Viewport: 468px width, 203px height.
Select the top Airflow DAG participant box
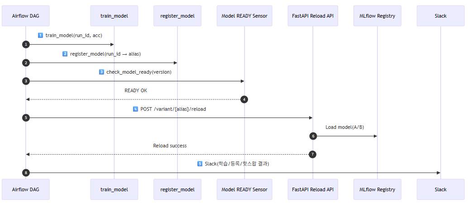[26, 16]
